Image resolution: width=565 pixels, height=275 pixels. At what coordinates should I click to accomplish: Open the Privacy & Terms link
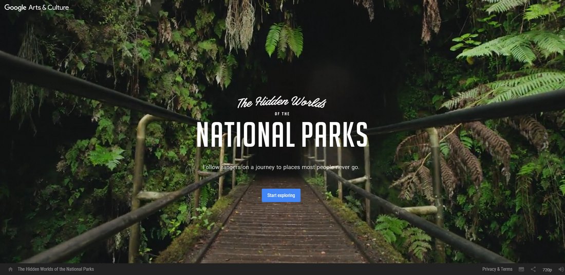click(497, 269)
